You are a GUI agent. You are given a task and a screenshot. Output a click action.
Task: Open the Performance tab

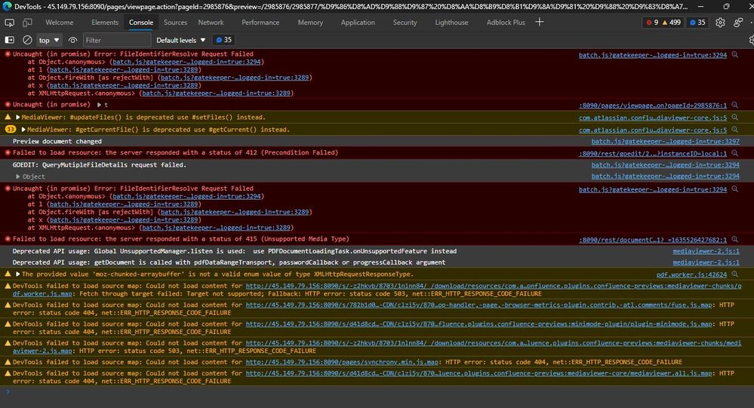coord(260,23)
